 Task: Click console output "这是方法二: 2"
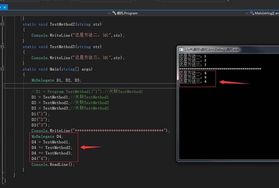tap(193, 60)
